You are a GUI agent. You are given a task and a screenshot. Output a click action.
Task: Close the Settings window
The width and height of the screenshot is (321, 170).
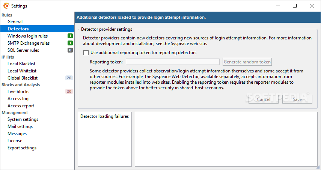(312, 6)
